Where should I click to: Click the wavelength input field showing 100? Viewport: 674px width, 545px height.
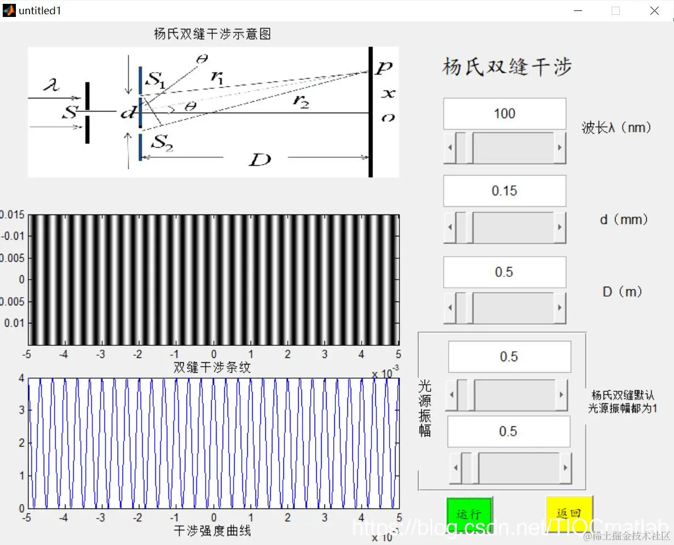(x=504, y=113)
